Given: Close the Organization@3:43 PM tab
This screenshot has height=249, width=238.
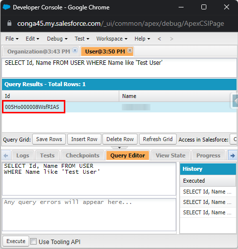Looking at the screenshot, I should coord(75,50).
